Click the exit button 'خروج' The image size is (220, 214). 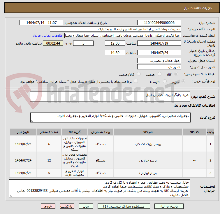tap(48, 206)
